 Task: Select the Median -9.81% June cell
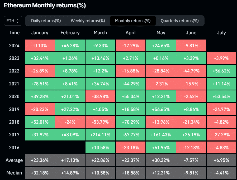pyautogui.click(x=191, y=173)
